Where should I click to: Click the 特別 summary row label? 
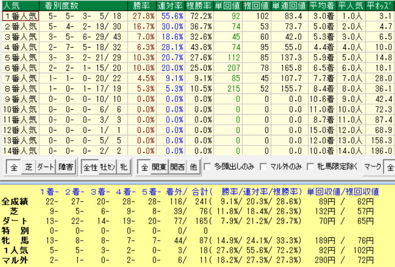tap(15, 231)
